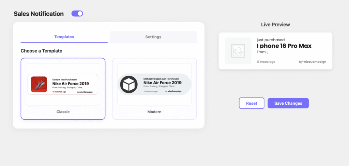
Task: Click the '13 hours ago' timestamp
Action: click(266, 62)
